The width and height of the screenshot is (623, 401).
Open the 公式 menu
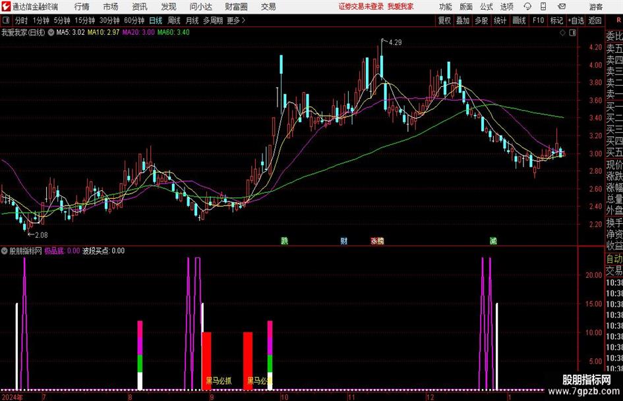coord(487,7)
